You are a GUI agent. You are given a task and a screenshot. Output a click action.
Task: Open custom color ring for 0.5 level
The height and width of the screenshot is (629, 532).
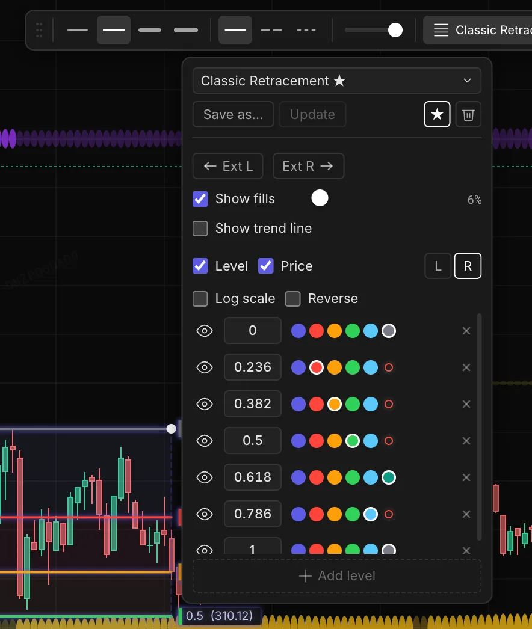point(389,441)
